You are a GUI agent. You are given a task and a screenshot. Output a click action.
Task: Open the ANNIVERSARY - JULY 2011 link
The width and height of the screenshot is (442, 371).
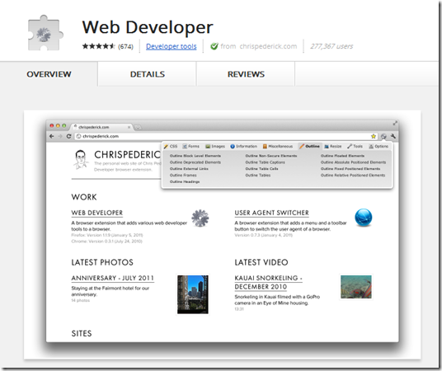click(x=112, y=278)
